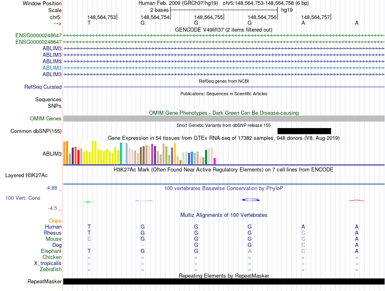The image size is (385, 291).
Task: Click the red PhyloP conservation mark
Action: [x=357, y=200]
